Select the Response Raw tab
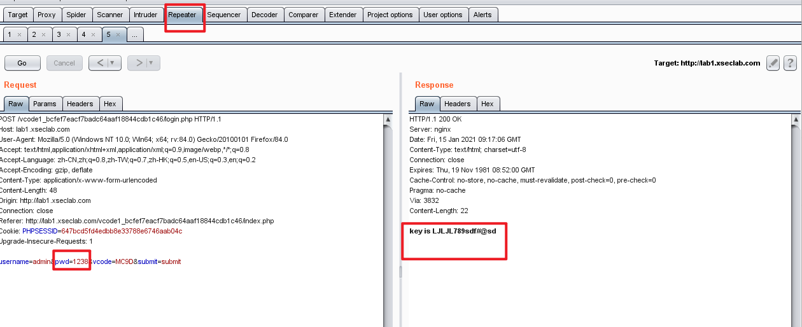The height and width of the screenshot is (327, 802). click(427, 104)
